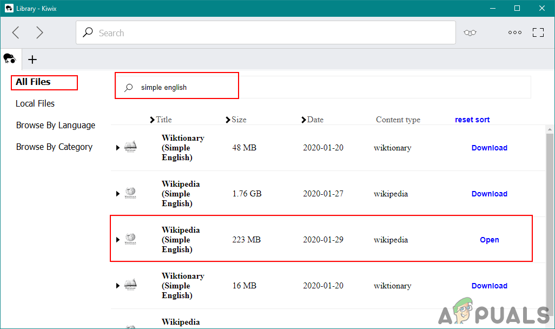
Task: Click the 48 MB Wiktionary book thumbnail
Action: click(x=130, y=148)
